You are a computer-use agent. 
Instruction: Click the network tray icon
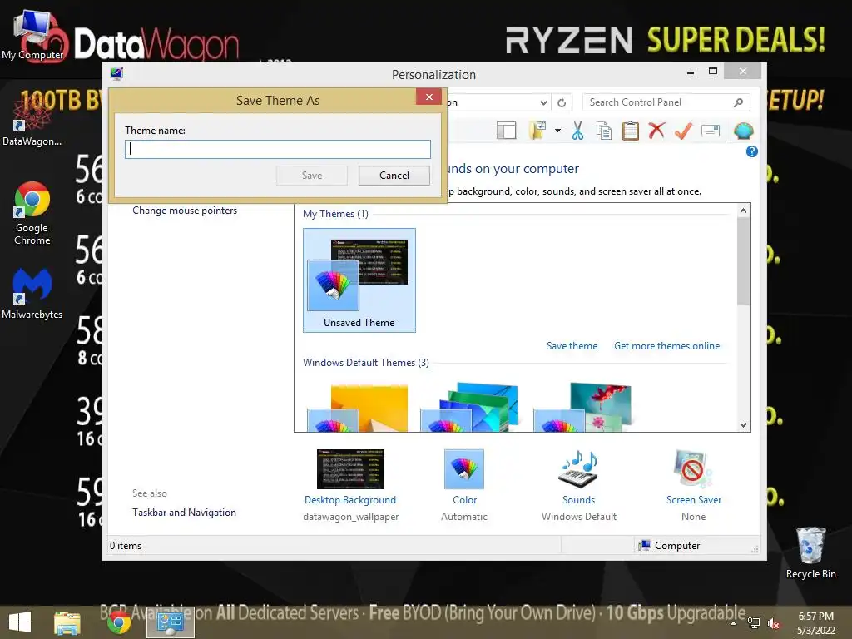click(x=754, y=623)
